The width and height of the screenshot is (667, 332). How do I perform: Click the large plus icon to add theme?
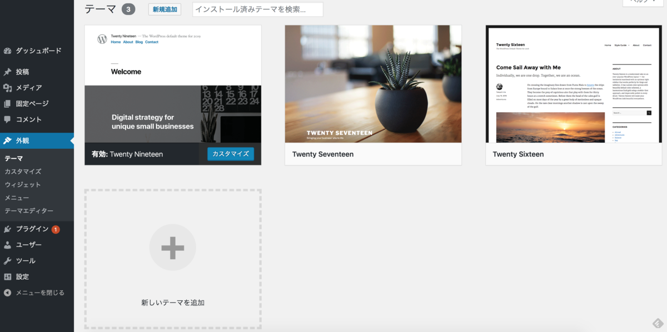click(x=173, y=248)
